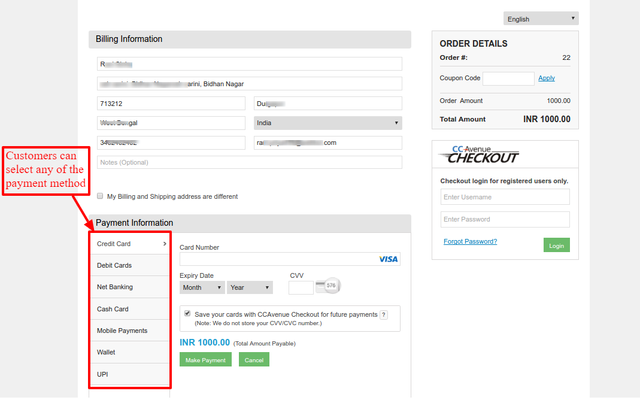The image size is (640, 400).
Task: Open the save-cards help question mark
Action: 384,315
